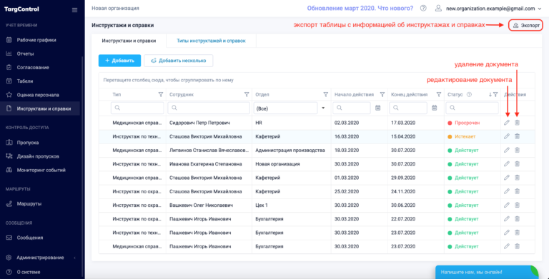The image size is (549, 279).
Task: Open the Обновление март 2020 link
Action: pos(360,8)
